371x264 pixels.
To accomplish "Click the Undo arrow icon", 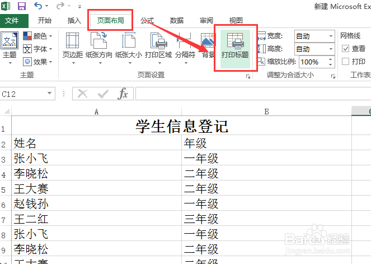I will click(38, 6).
